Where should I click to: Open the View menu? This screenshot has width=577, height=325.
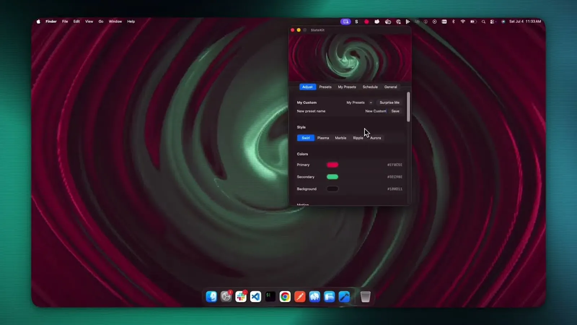coord(89,22)
